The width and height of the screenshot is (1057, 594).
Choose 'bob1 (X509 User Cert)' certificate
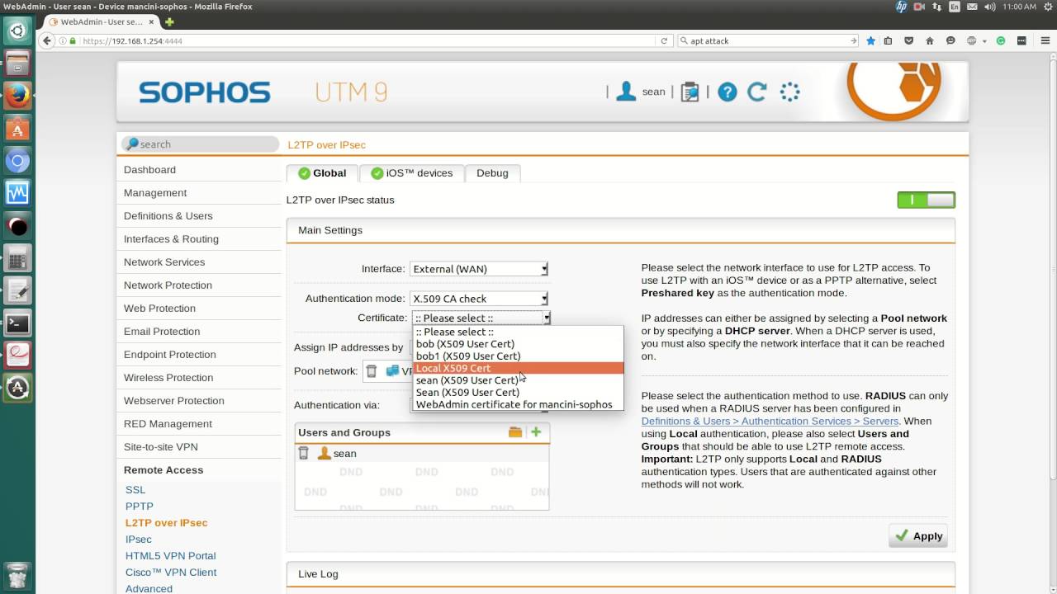tap(518, 356)
